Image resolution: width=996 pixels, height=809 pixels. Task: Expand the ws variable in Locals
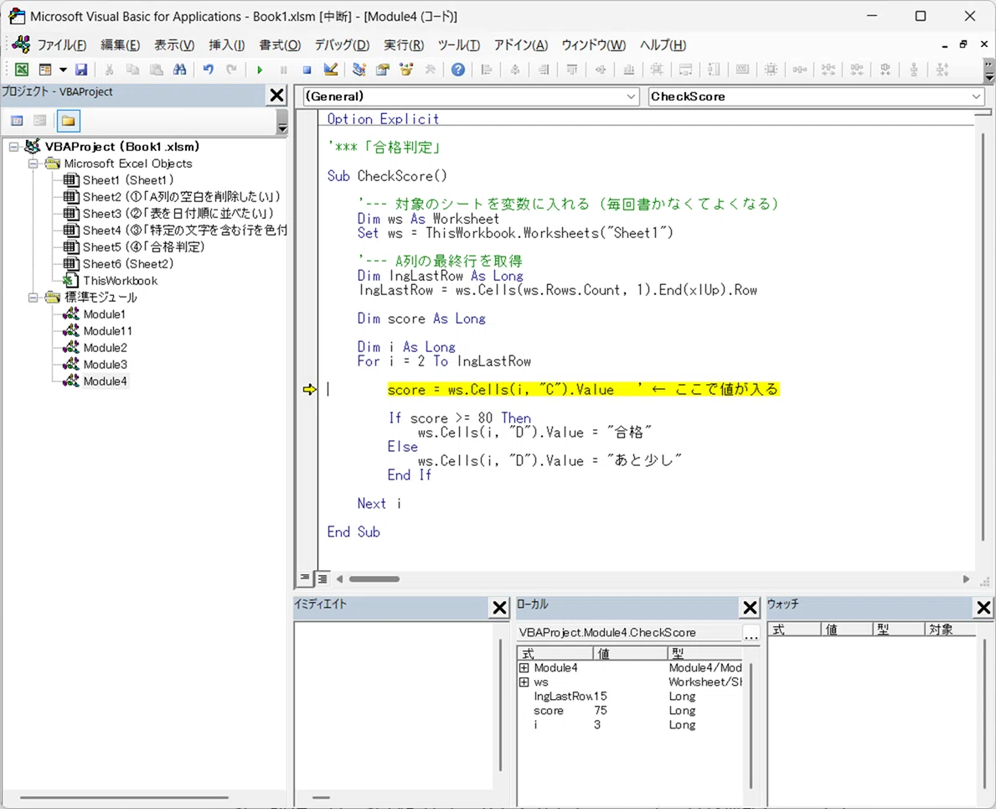point(524,682)
